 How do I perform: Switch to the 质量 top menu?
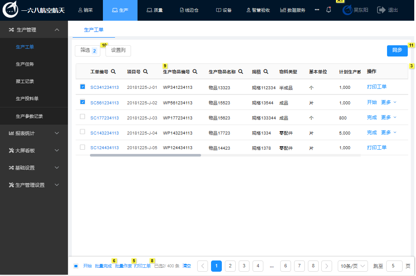(154, 10)
